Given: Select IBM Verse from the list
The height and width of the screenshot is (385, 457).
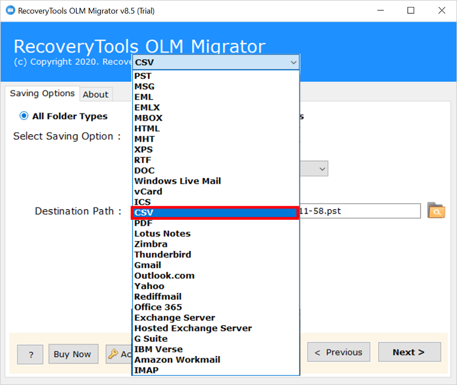Looking at the screenshot, I should (216, 349).
